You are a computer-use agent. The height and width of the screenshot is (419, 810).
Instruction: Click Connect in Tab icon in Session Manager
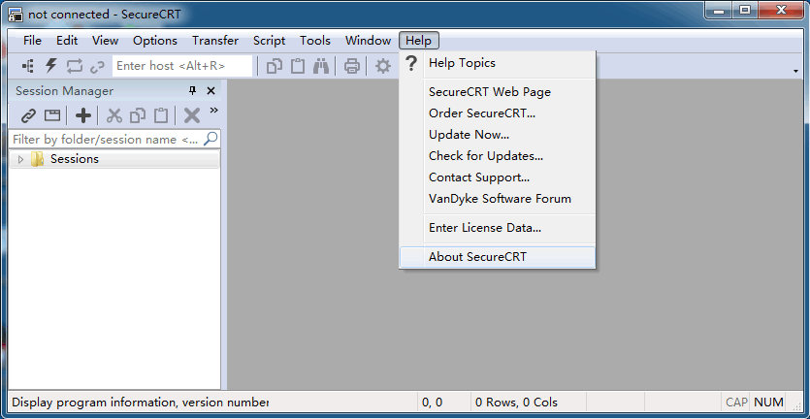(x=52, y=115)
